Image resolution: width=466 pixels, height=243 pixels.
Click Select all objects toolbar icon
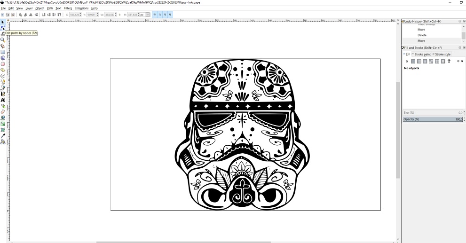(x=3, y=15)
